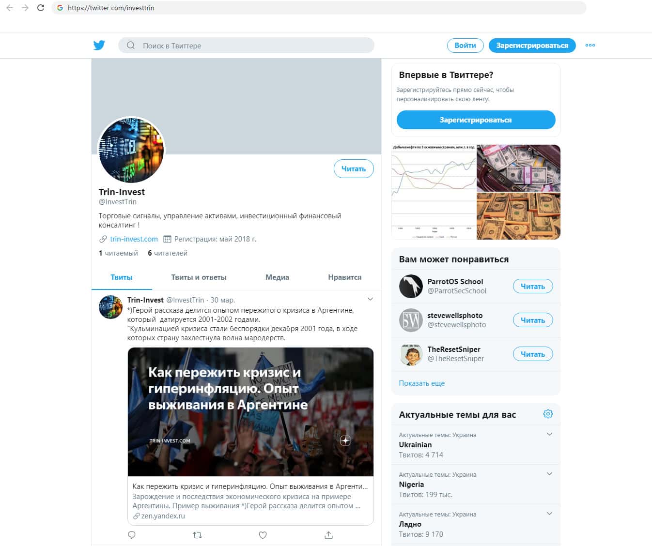The image size is (652, 546).
Task: Reload the page in browser toolbar
Action: [41, 8]
